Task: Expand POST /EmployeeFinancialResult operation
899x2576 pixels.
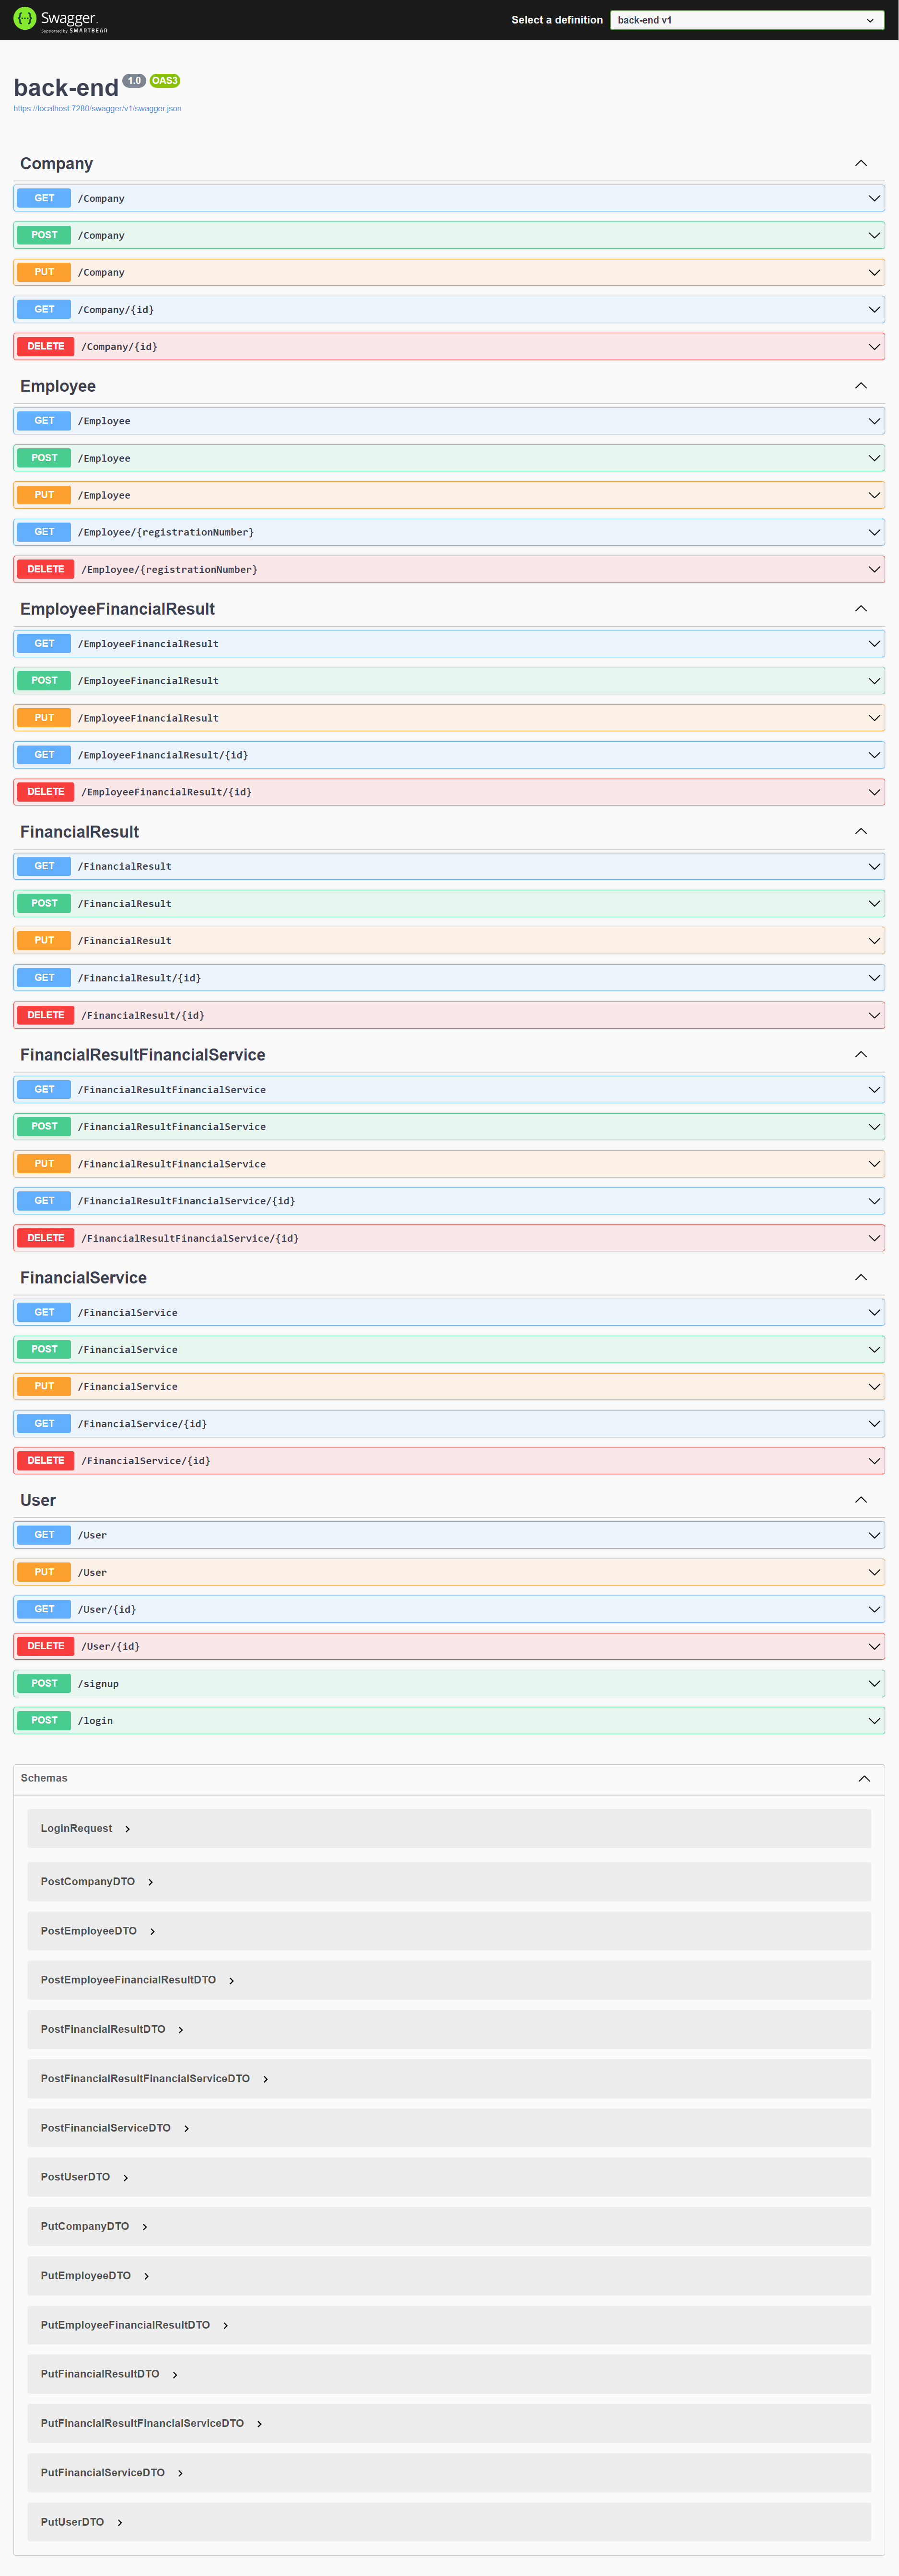Action: pyautogui.click(x=449, y=681)
